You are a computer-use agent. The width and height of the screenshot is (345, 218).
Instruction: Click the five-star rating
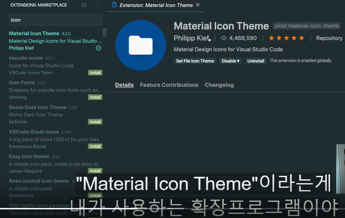click(286, 38)
